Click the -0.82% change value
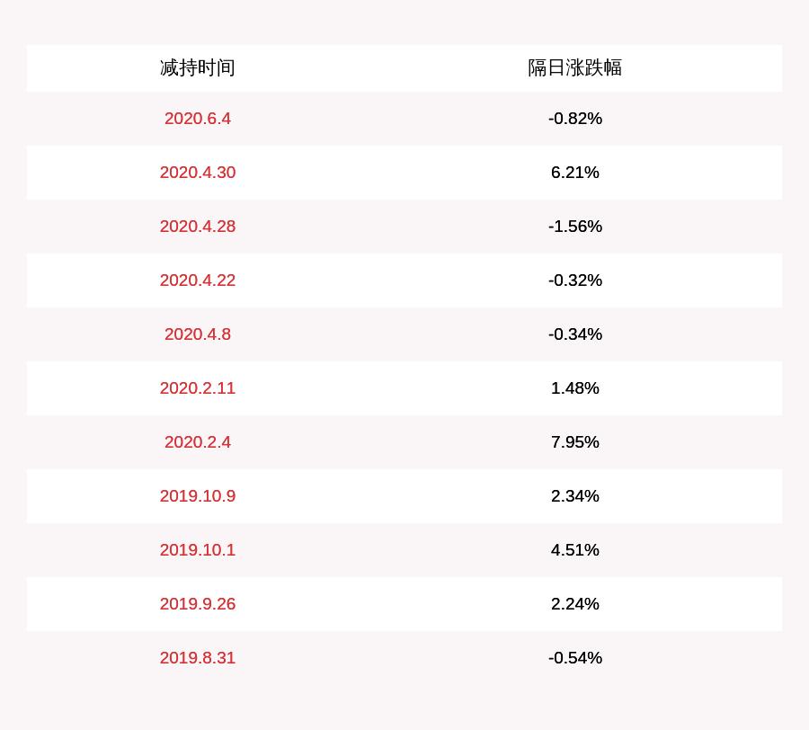This screenshot has height=730, width=809. pos(575,119)
